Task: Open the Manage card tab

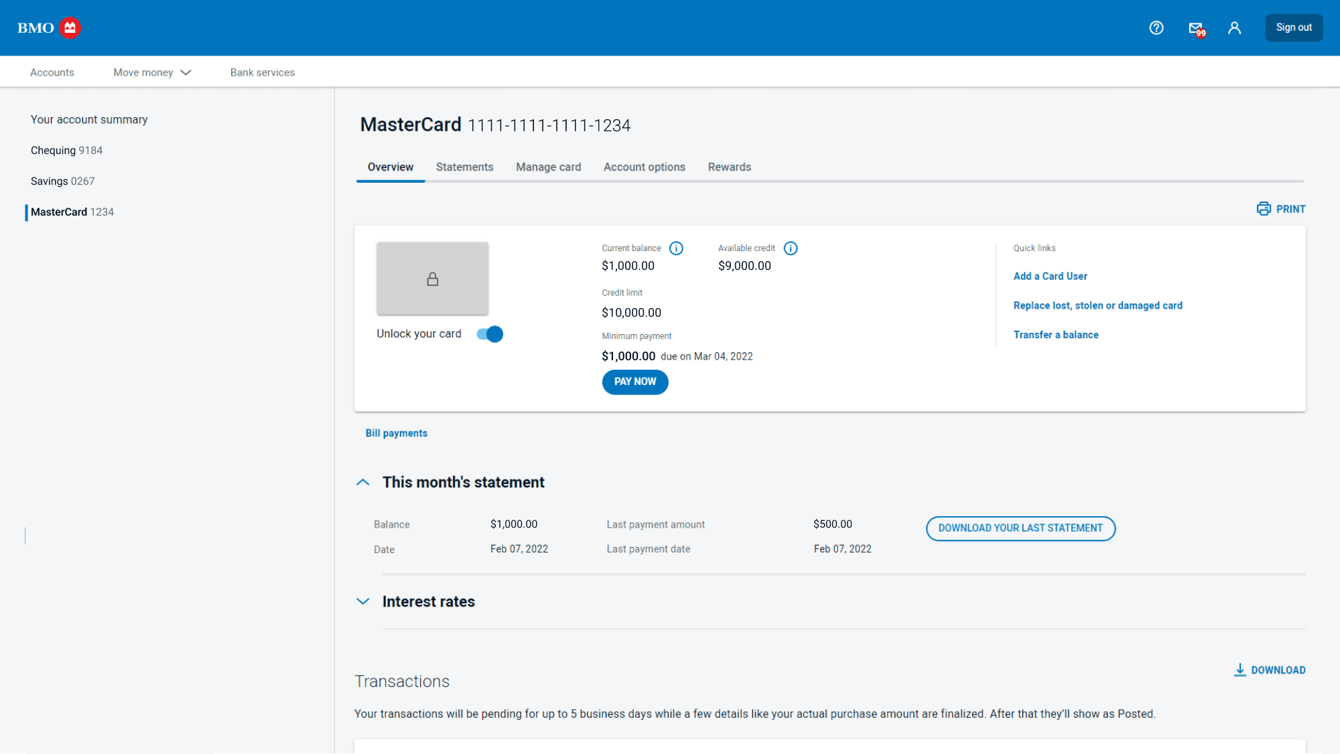Action: 548,167
